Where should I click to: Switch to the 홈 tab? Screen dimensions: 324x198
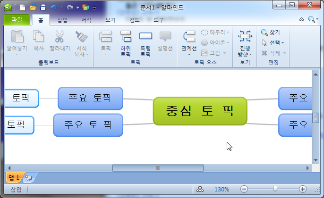tap(41, 20)
